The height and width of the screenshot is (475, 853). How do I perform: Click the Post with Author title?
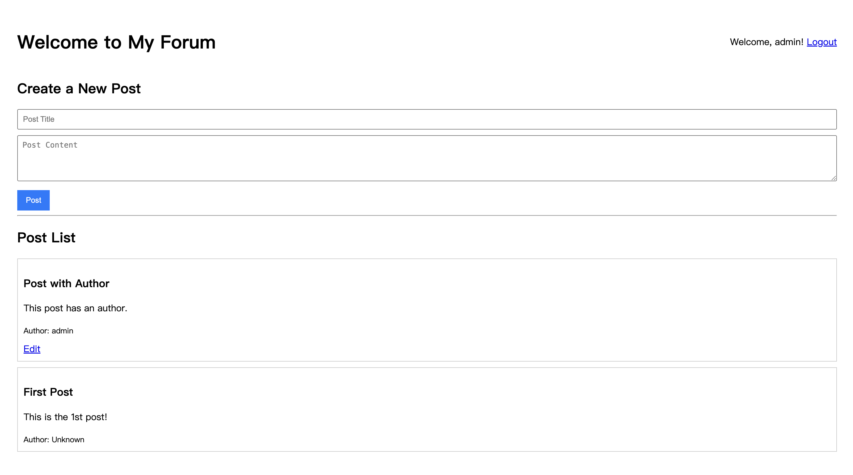coord(66,283)
